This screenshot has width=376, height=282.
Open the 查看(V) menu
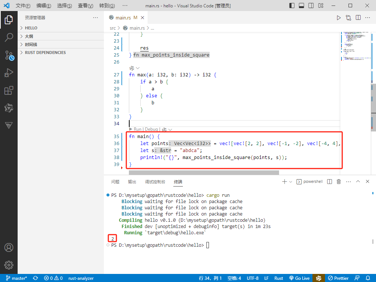(x=86, y=6)
